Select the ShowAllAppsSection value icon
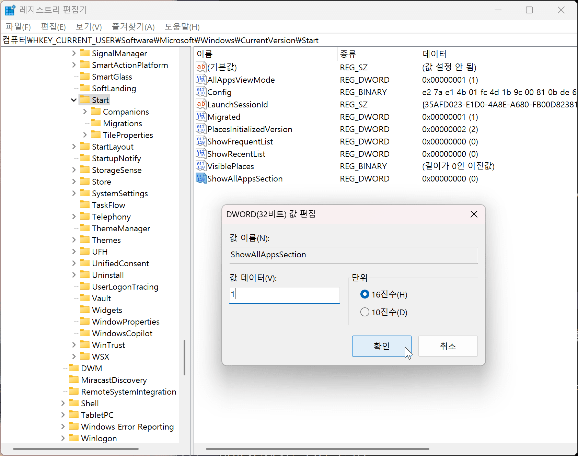Screen dimensions: 578x456 pyautogui.click(x=201, y=178)
